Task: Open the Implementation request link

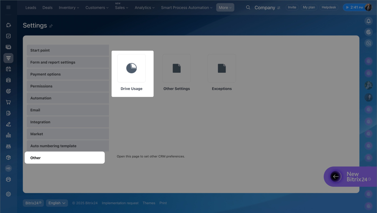Action: pos(120,203)
